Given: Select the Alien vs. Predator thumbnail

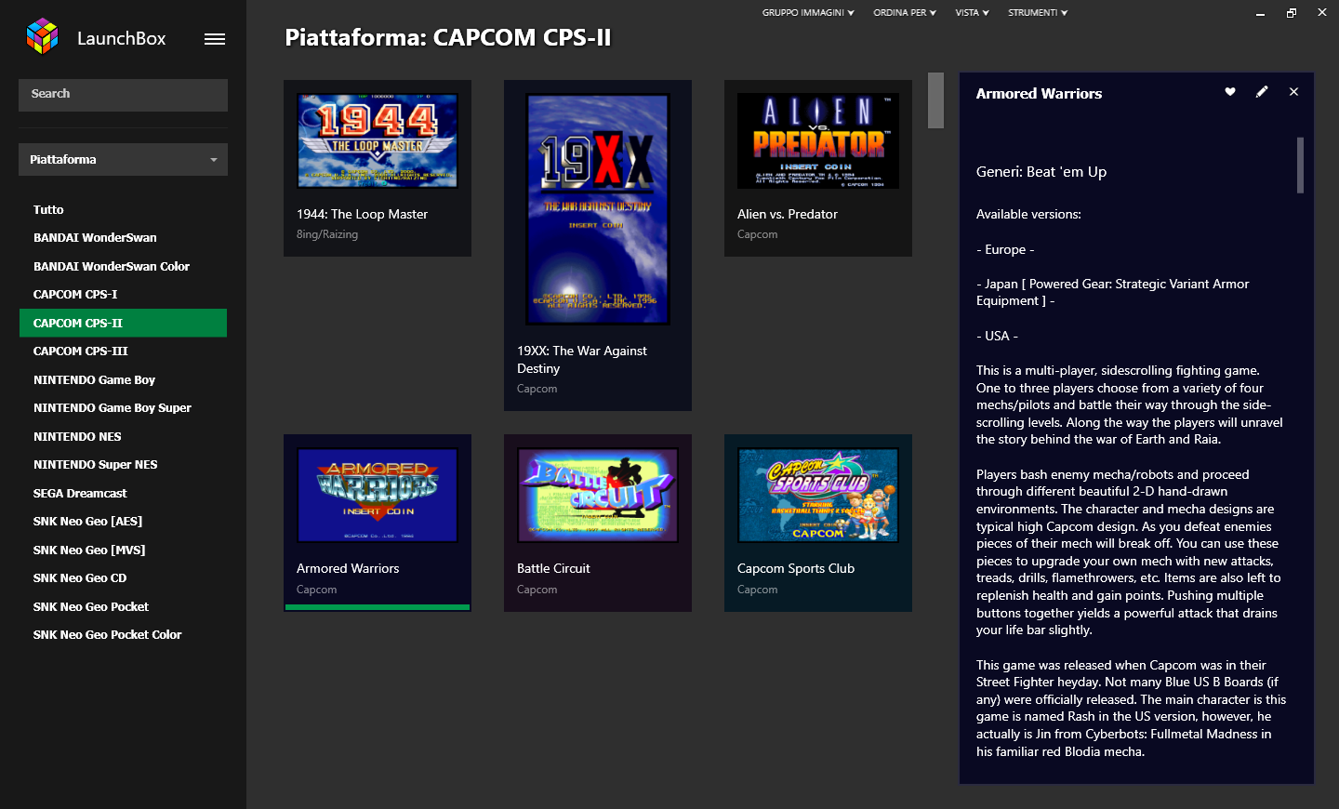Looking at the screenshot, I should tap(818, 140).
